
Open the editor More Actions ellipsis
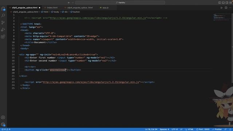230,8
